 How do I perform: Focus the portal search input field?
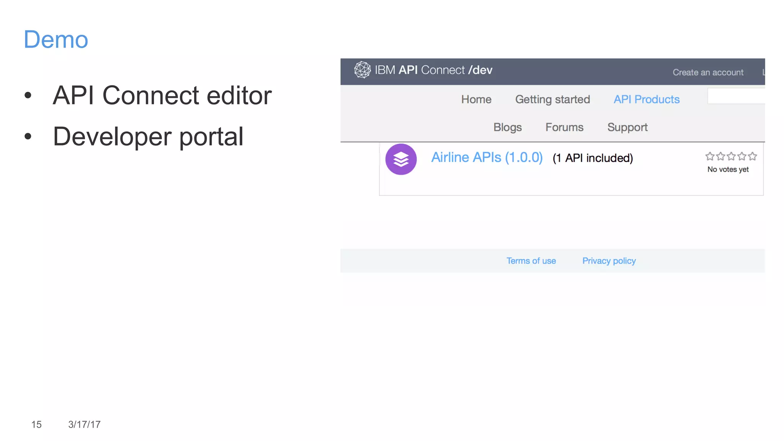pos(736,96)
